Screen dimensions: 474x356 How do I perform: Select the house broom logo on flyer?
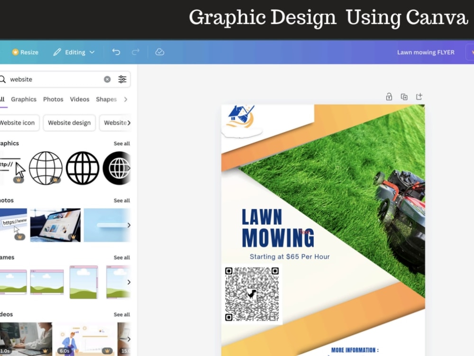(x=241, y=117)
